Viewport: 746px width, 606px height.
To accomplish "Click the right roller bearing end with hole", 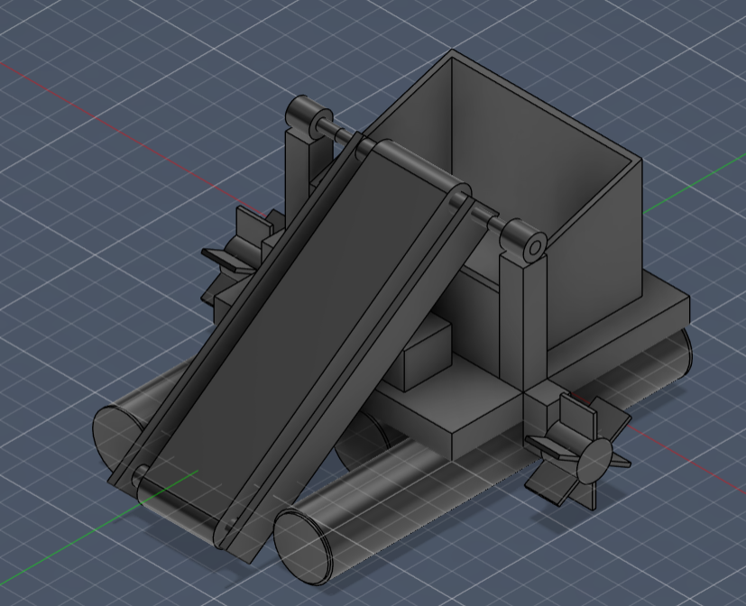I will coord(535,248).
